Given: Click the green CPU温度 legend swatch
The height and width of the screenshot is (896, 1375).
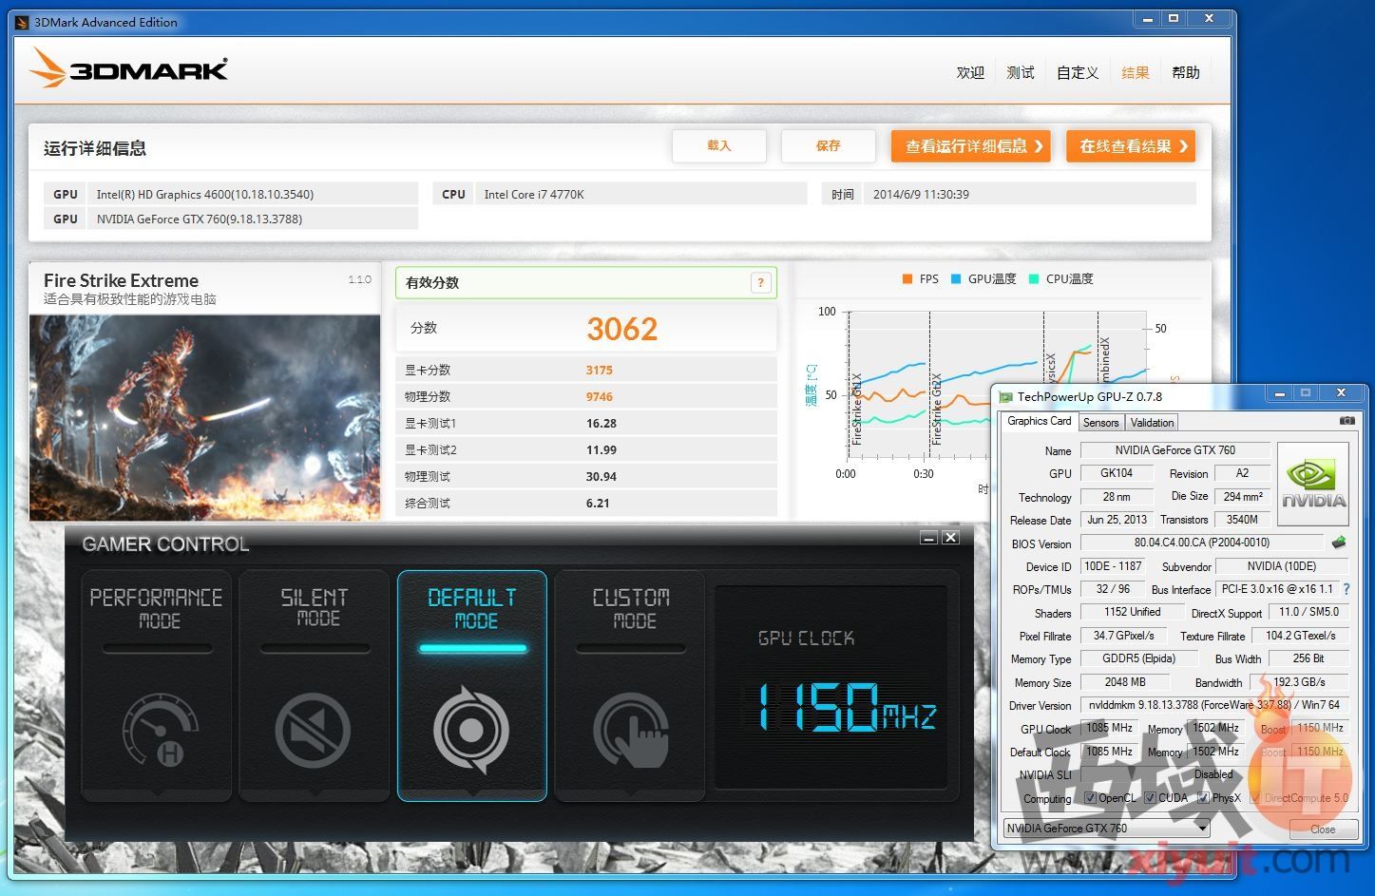Looking at the screenshot, I should point(1034,278).
